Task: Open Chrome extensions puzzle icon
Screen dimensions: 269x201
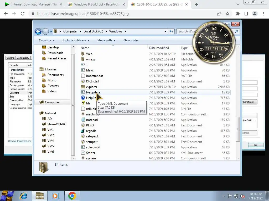Action: pos(238,14)
